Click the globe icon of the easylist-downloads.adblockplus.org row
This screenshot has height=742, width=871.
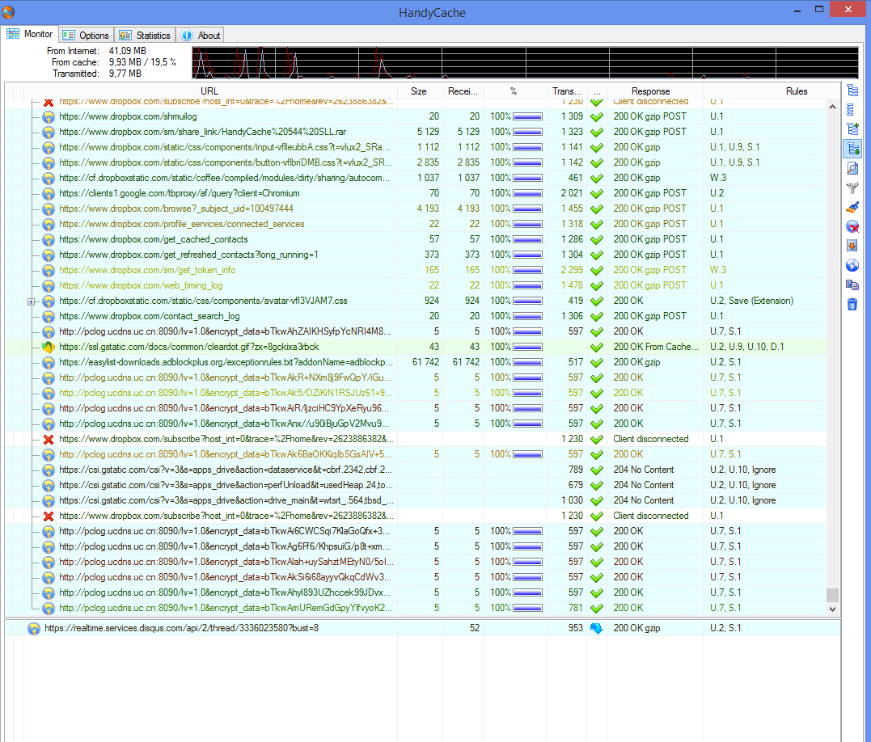click(x=49, y=362)
